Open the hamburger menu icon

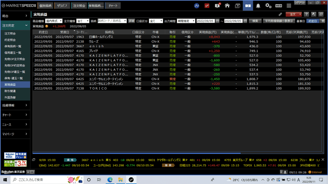289,6
